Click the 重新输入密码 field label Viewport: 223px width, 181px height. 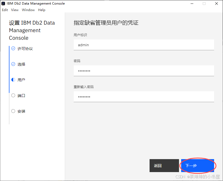(84, 87)
